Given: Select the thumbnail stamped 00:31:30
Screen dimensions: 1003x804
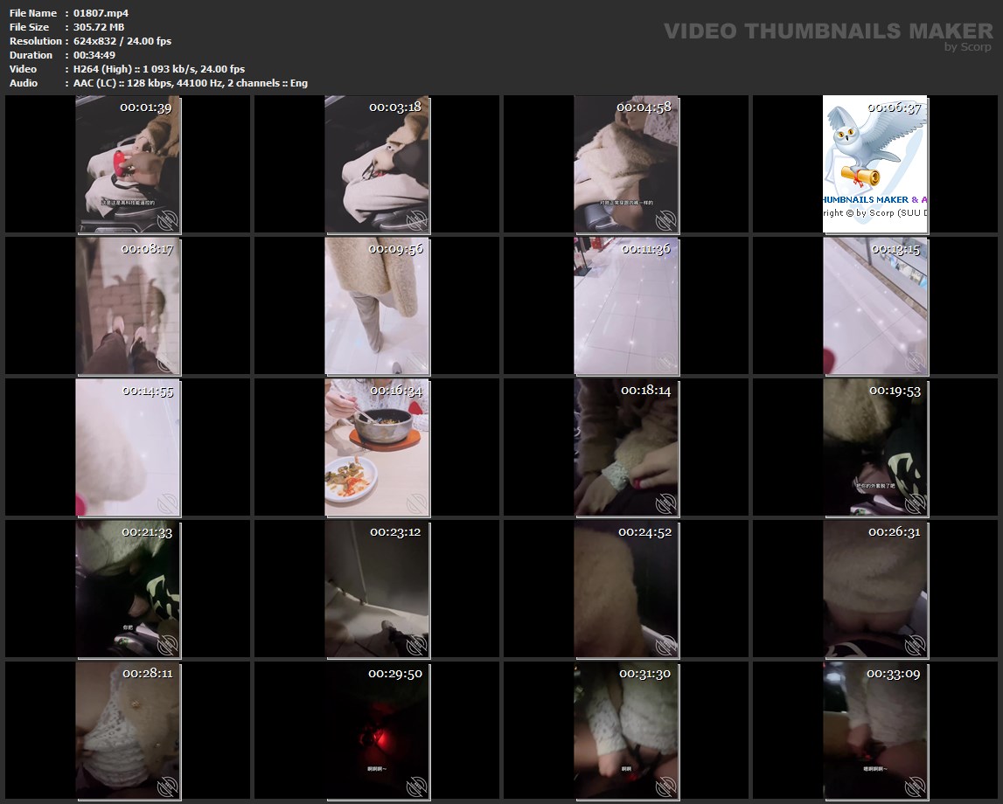Looking at the screenshot, I should (x=626, y=731).
